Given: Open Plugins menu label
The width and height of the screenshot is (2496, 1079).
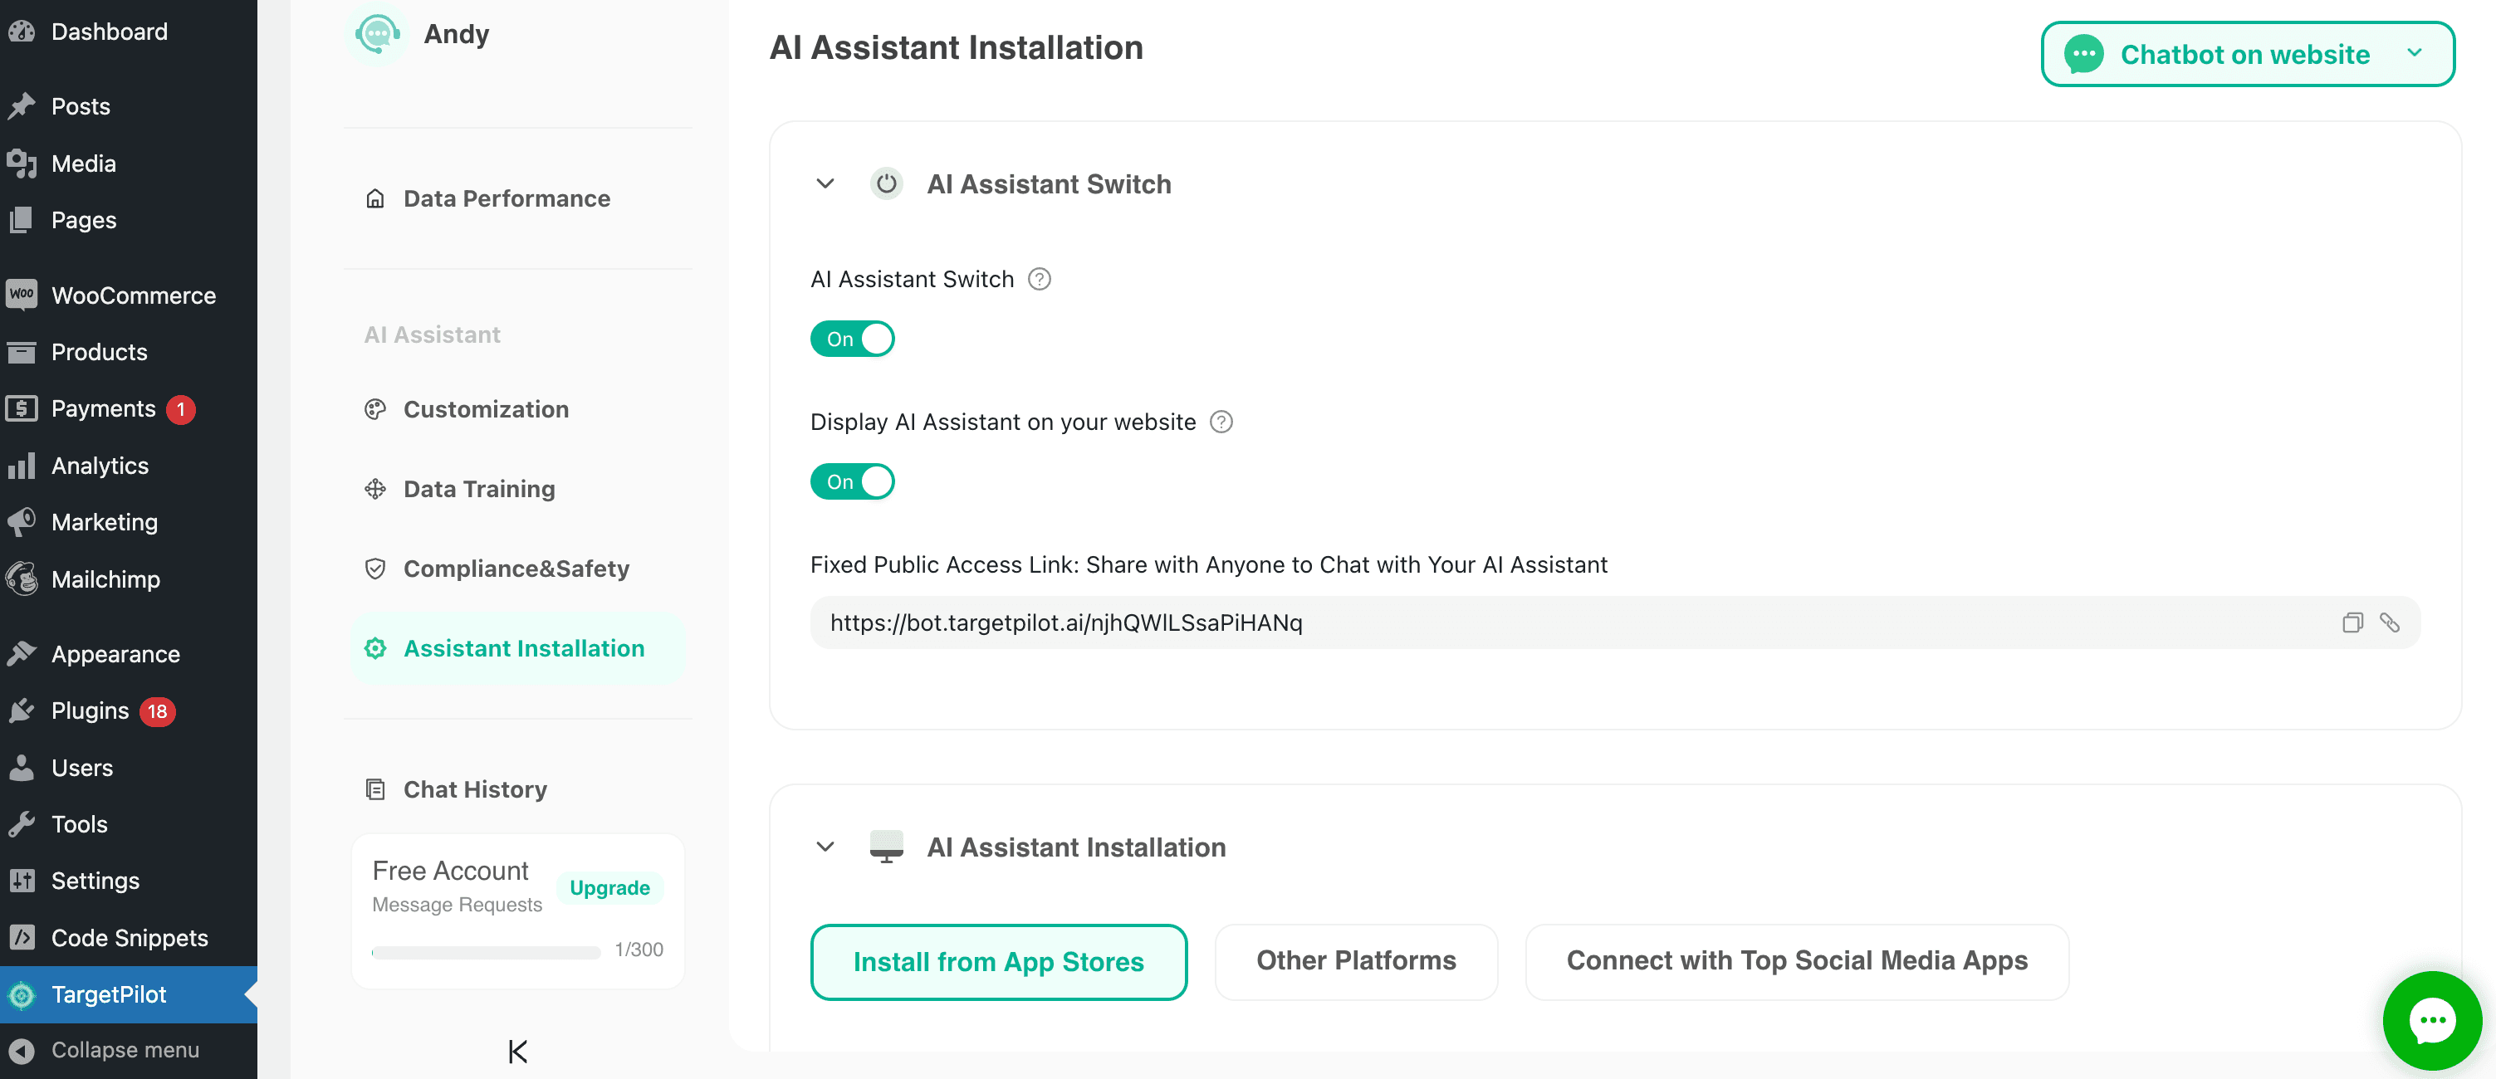Looking at the screenshot, I should tap(91, 711).
